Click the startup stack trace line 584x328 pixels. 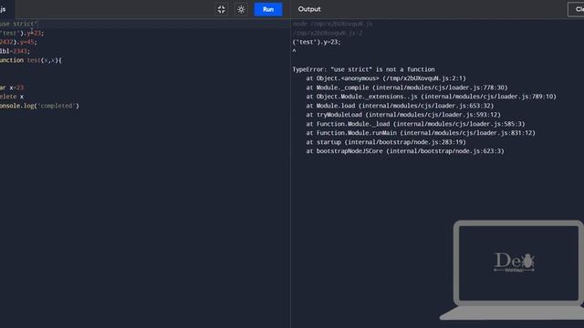[x=386, y=142]
